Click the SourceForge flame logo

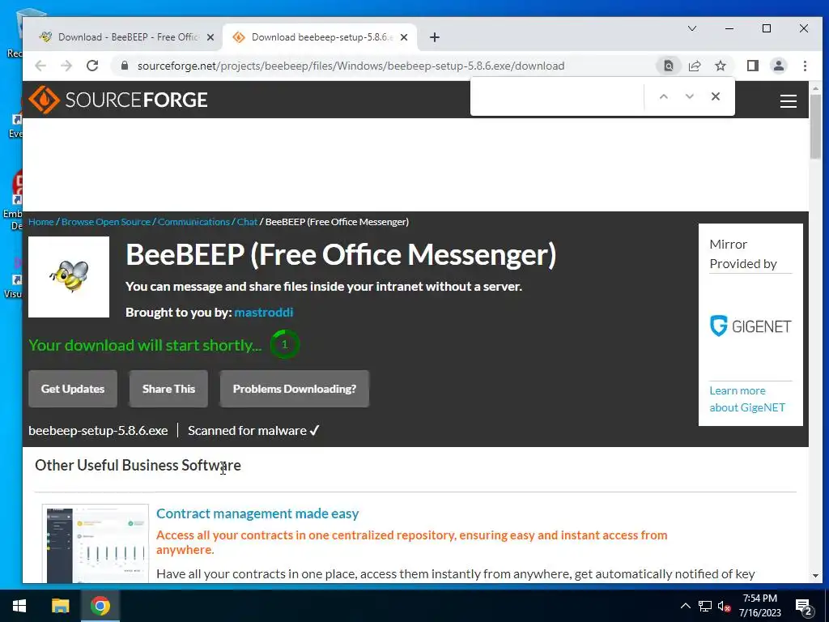click(44, 100)
